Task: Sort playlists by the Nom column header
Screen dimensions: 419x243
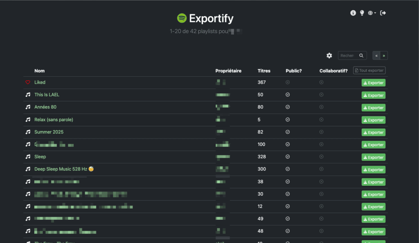Action: [x=39, y=71]
